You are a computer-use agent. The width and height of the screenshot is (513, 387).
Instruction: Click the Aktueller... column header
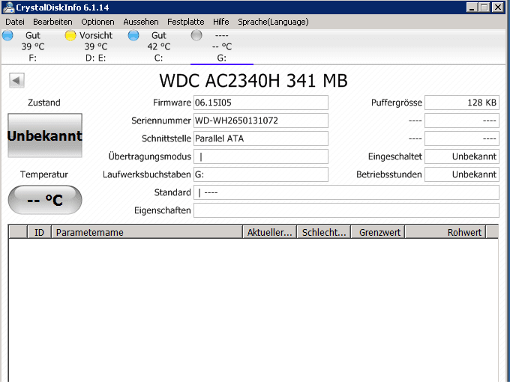[269, 232]
